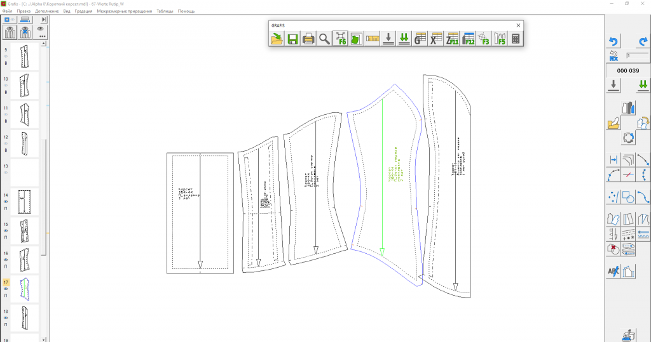This screenshot has width=651, height=342.
Task: Click the open file folder icon in GRAFIS toolbar
Action: pyautogui.click(x=277, y=39)
